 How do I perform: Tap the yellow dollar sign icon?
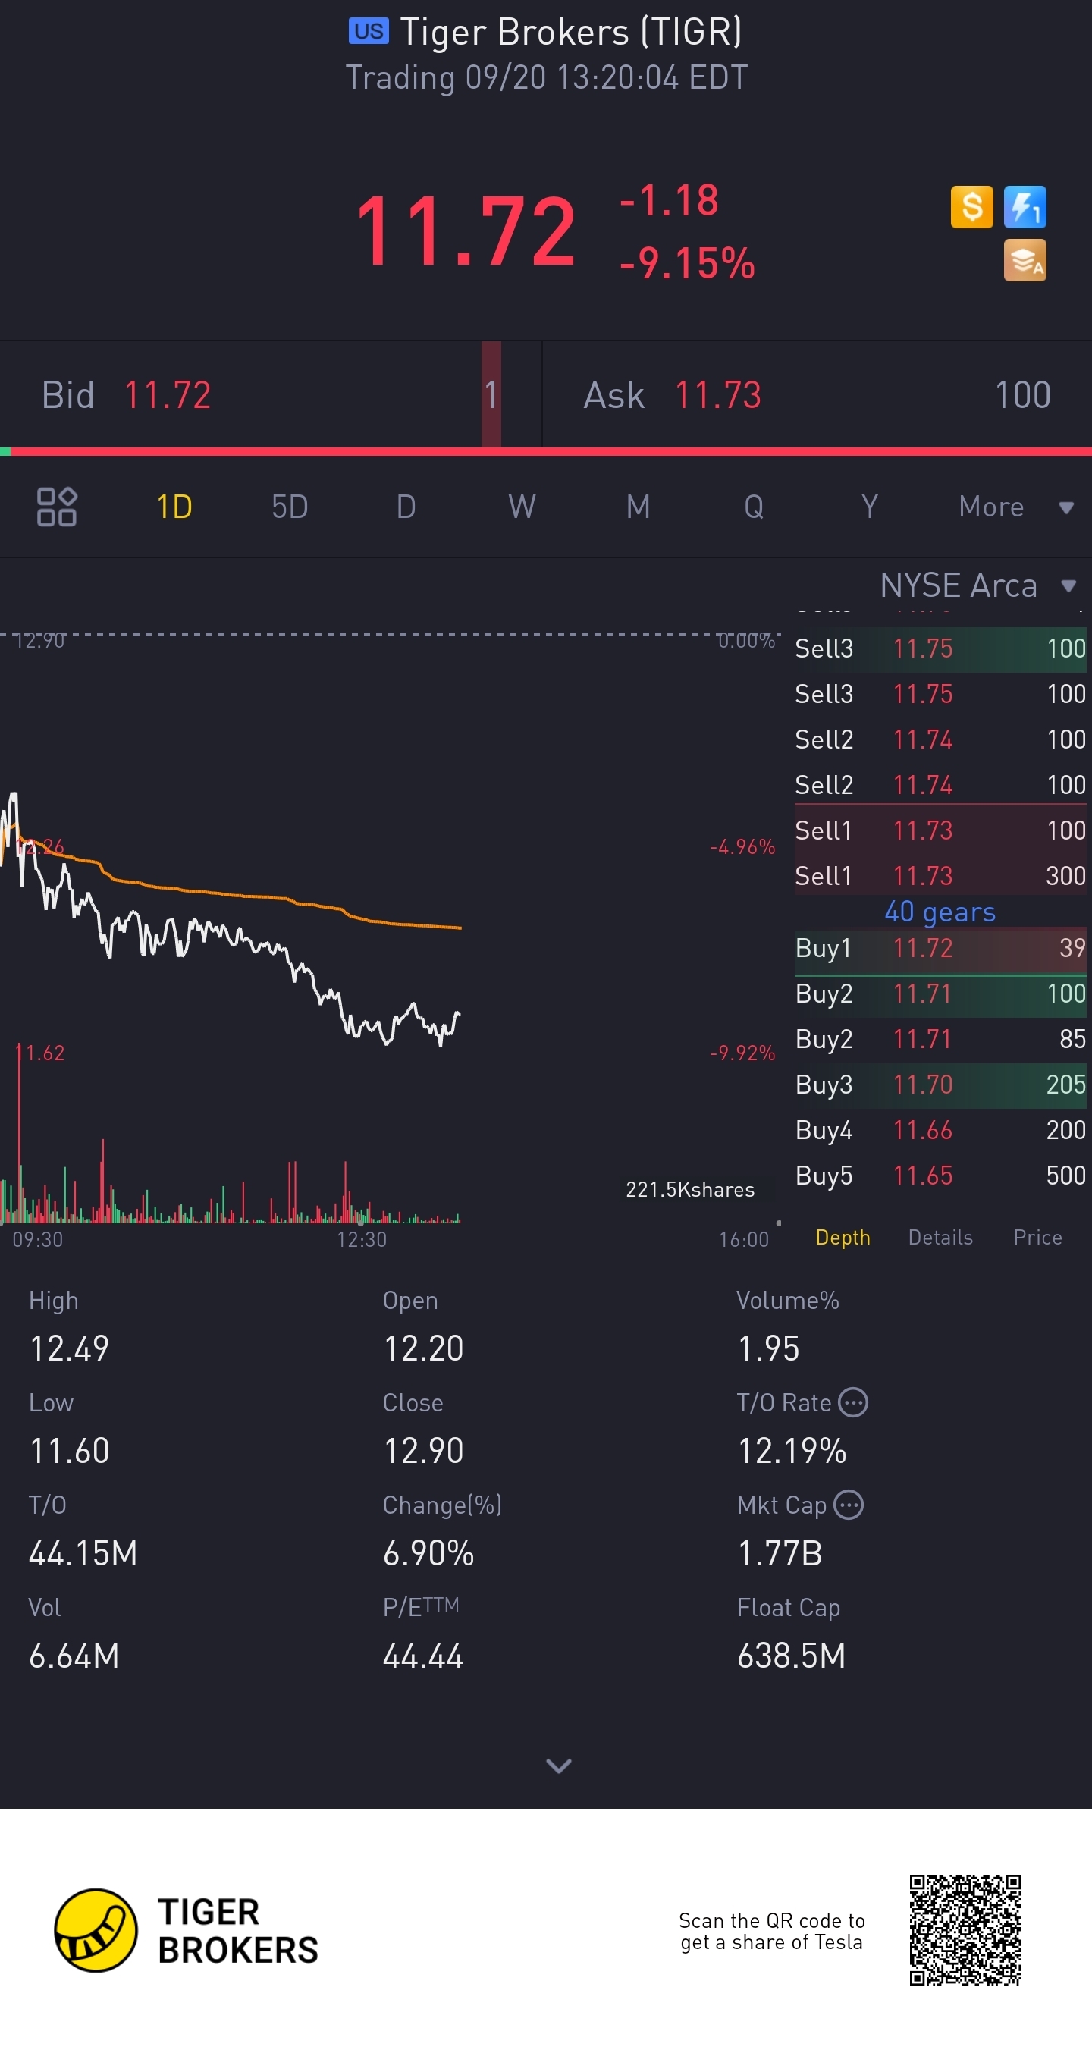971,207
